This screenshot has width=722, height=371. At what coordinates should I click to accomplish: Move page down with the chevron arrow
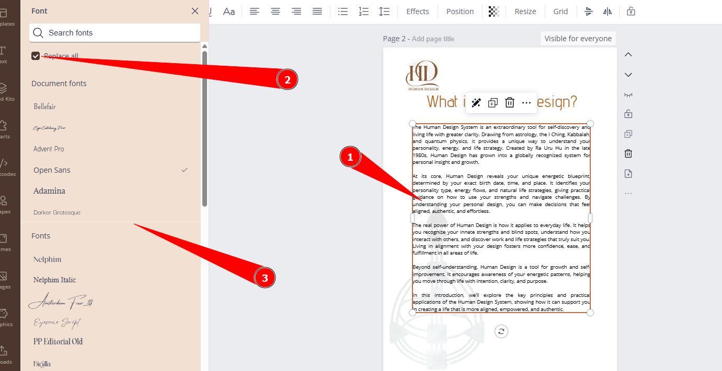pyautogui.click(x=628, y=75)
